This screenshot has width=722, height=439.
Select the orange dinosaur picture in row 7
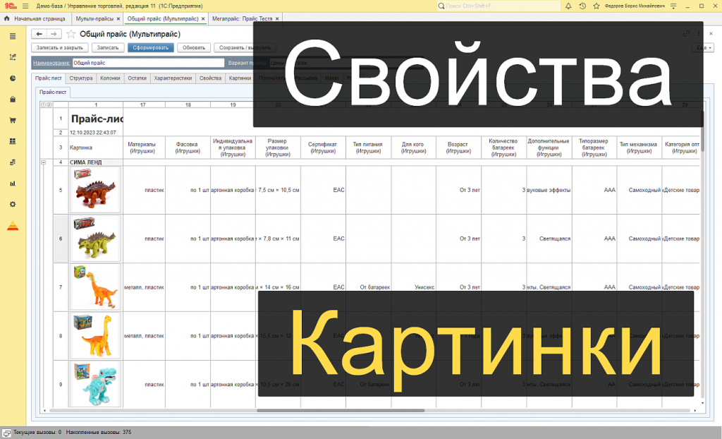[x=95, y=287]
